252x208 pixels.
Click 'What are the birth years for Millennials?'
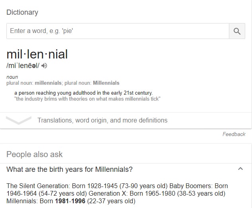tap(69, 169)
